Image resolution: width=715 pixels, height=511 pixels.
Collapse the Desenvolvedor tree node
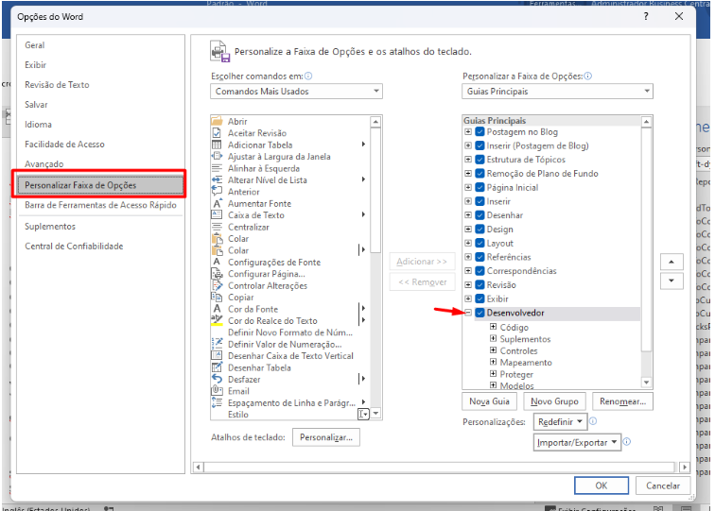point(468,313)
